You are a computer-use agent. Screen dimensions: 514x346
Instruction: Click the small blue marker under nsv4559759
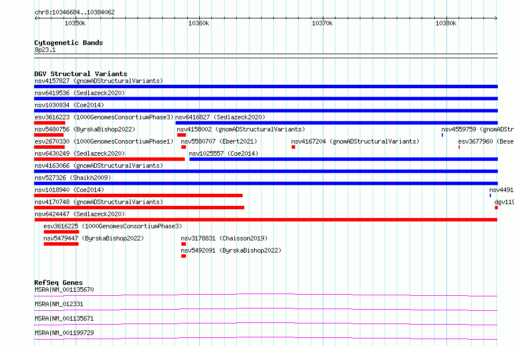[x=442, y=135]
